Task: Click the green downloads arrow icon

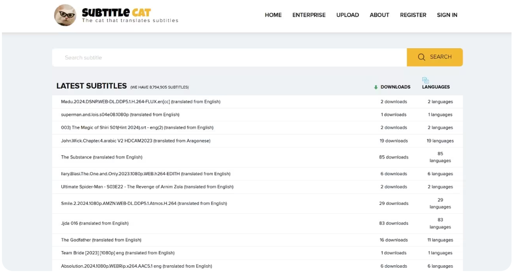Action: point(376,87)
